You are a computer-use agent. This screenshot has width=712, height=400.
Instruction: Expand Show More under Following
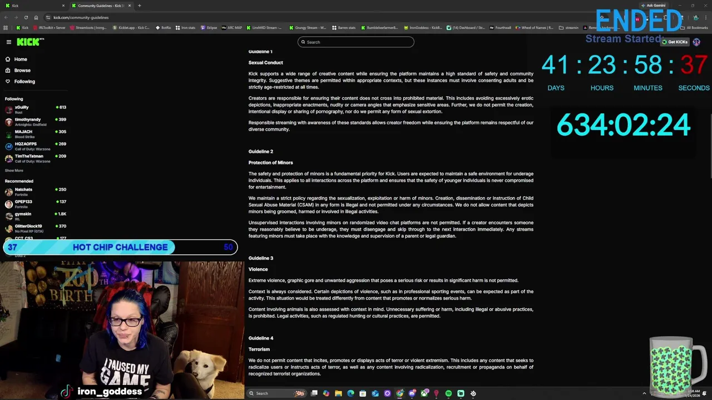point(14,171)
